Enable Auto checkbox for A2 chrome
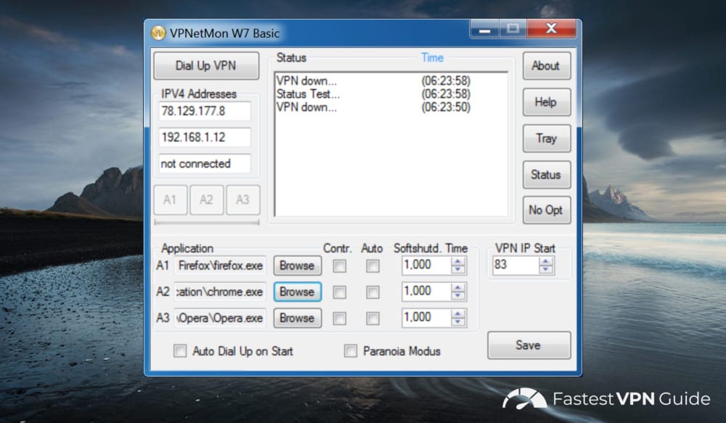 point(372,292)
